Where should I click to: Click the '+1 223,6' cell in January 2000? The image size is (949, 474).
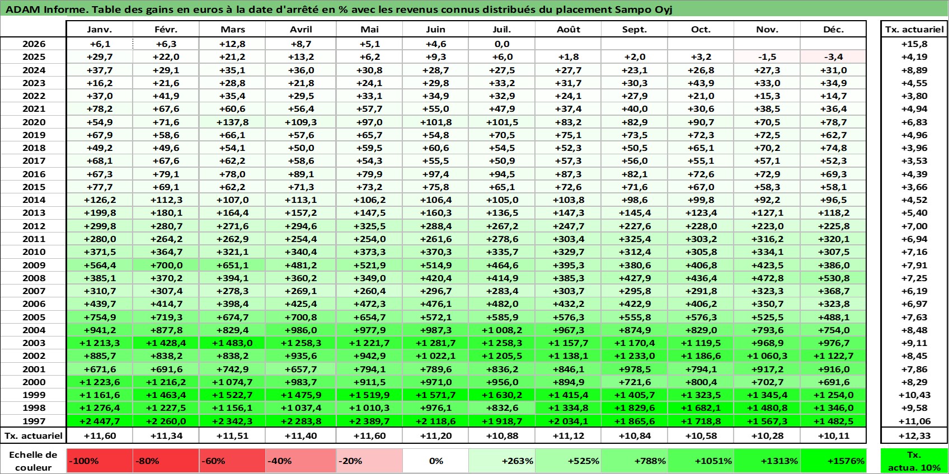coord(100,382)
